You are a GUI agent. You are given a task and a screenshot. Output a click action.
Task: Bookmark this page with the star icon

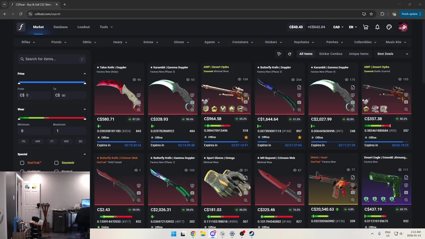[371, 14]
